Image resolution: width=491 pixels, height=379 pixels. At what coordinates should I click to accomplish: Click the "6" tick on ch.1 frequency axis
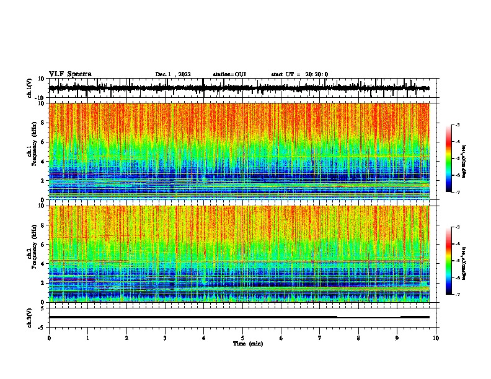tap(43, 142)
